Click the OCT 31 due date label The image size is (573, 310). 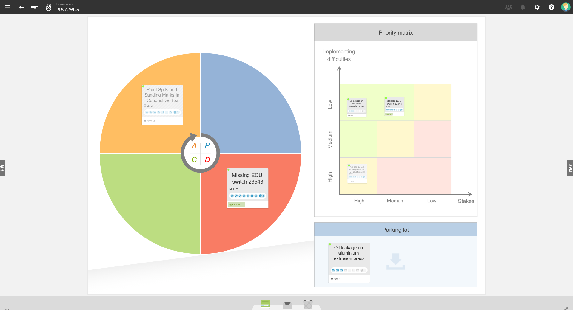pos(236,204)
